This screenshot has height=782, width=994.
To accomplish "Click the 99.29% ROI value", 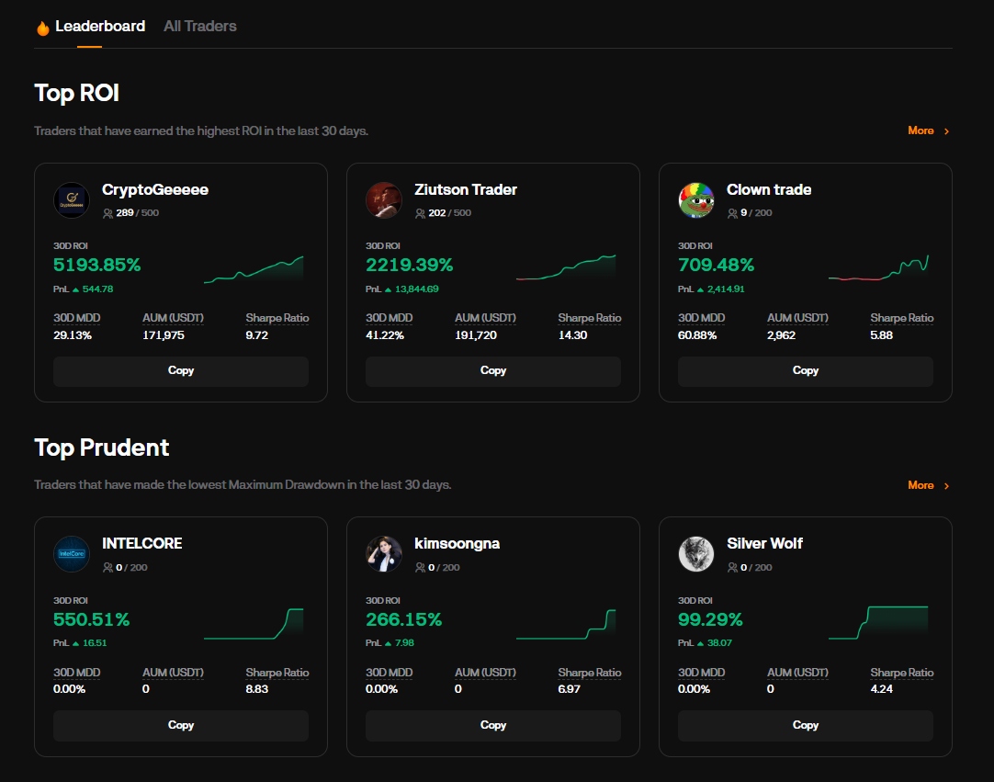I will click(711, 619).
